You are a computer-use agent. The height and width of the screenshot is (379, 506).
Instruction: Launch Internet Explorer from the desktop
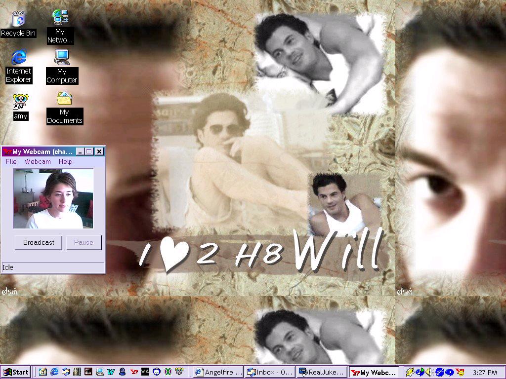tap(19, 58)
